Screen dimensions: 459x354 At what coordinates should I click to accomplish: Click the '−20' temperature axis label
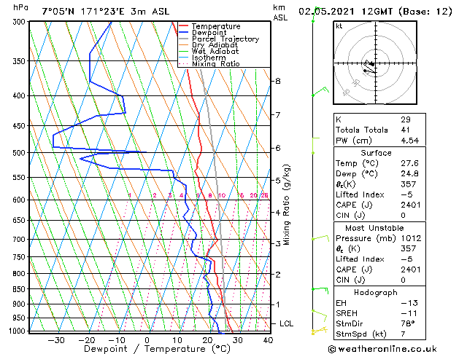tap(87, 340)
